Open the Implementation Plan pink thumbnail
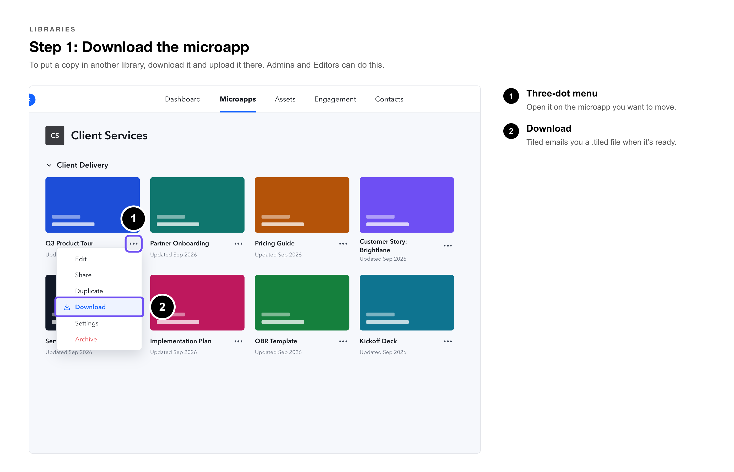Image resolution: width=734 pixels, height=472 pixels. tap(197, 303)
